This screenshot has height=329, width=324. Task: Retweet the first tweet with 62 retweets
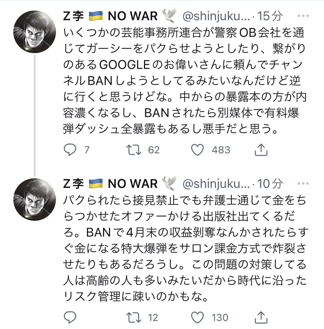tap(134, 150)
